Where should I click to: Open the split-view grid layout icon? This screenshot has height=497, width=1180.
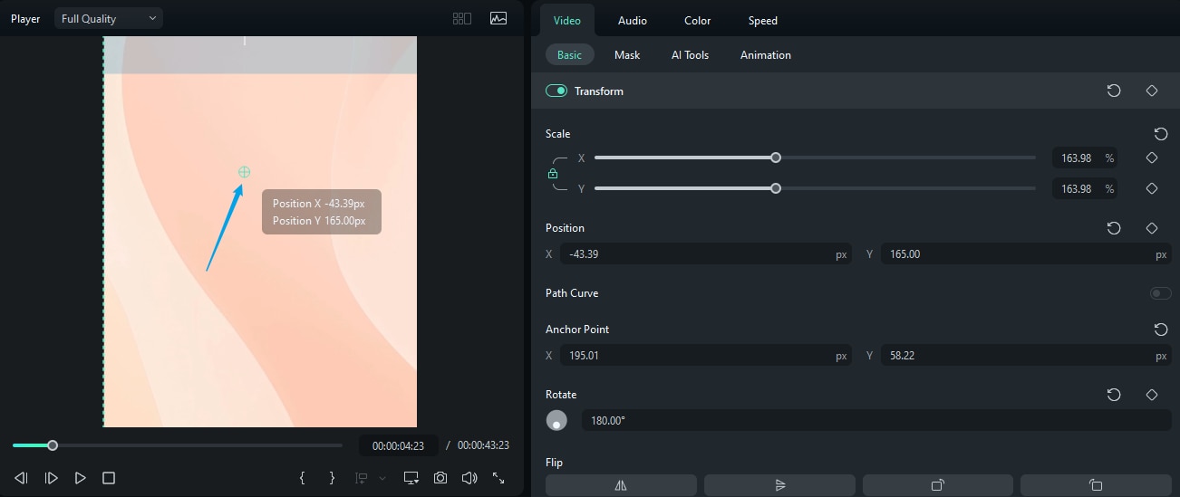click(x=461, y=18)
